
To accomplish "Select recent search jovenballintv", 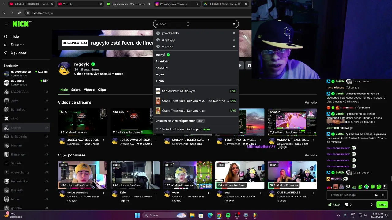I will (170, 33).
